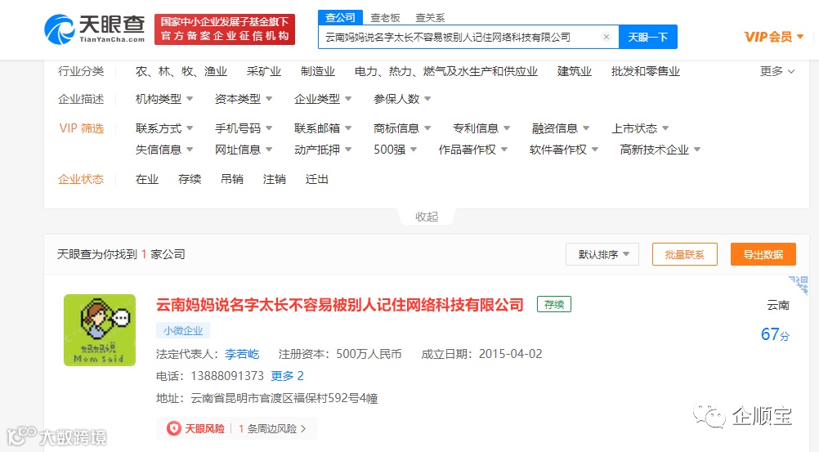Viewport: 819px width, 452px height.
Task: Open the 企业类型 dropdown
Action: tap(323, 99)
